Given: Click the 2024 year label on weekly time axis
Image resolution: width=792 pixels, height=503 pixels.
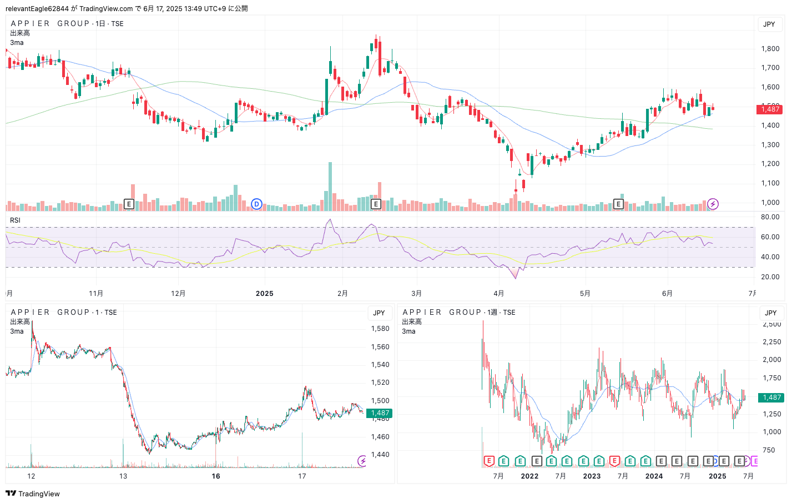Looking at the screenshot, I should point(654,476).
